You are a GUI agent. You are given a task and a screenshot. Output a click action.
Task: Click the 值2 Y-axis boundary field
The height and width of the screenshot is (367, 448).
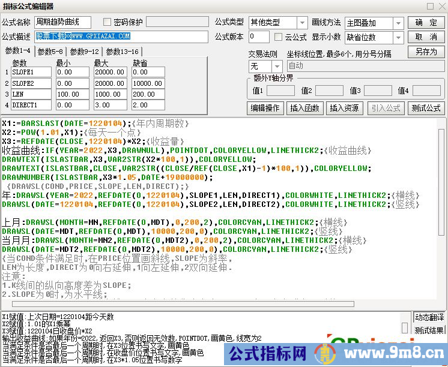(x=329, y=91)
